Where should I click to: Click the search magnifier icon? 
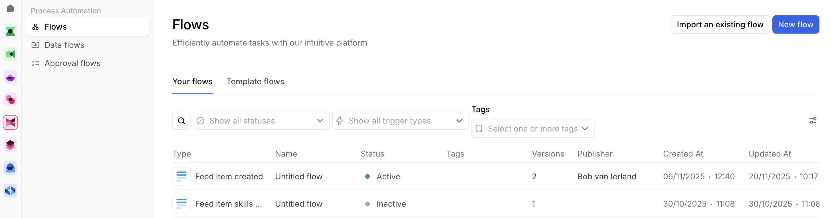181,121
